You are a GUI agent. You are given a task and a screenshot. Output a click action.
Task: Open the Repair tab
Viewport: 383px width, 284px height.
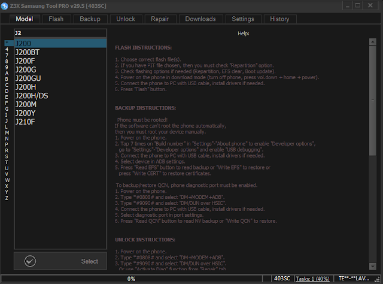(x=160, y=19)
